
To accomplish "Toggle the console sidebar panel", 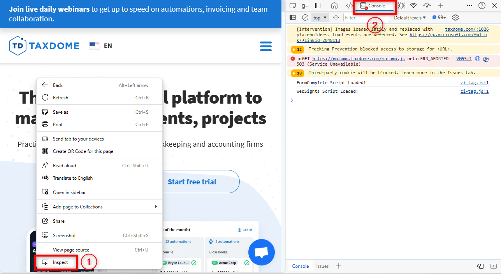I will pos(293,17).
